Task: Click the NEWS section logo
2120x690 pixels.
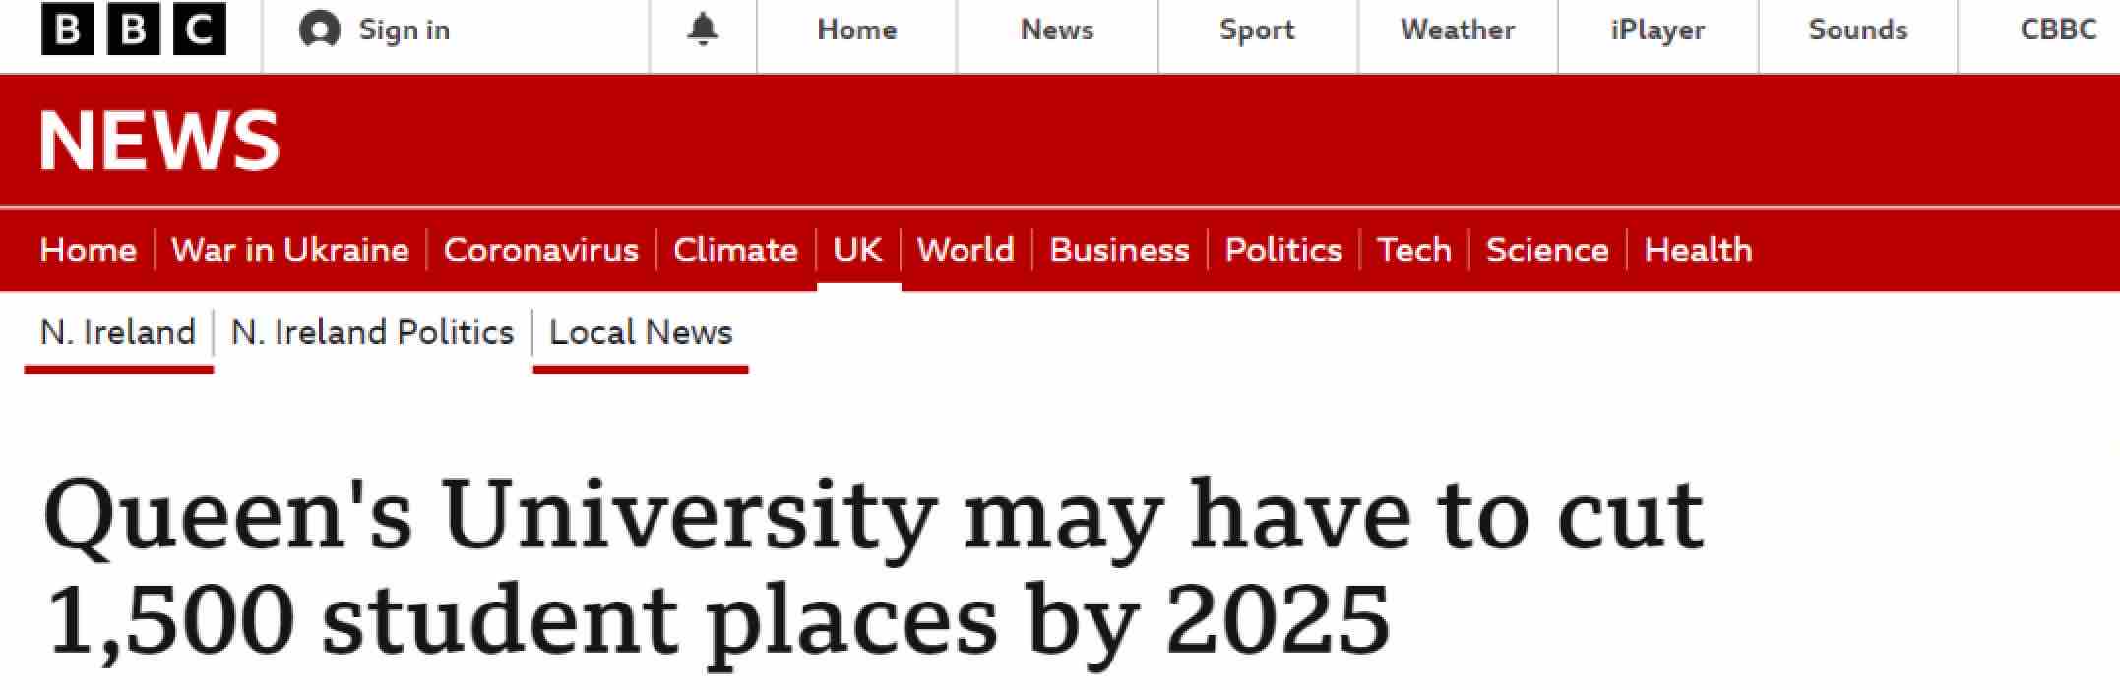Action: point(159,141)
